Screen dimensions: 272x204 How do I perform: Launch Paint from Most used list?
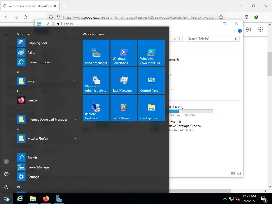(47, 52)
